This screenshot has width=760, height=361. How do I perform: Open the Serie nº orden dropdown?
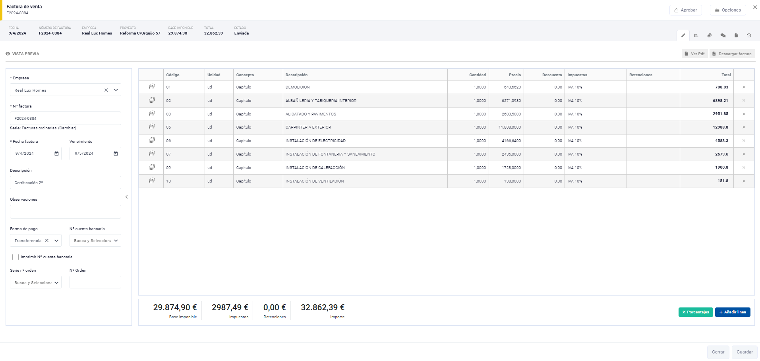(56, 282)
